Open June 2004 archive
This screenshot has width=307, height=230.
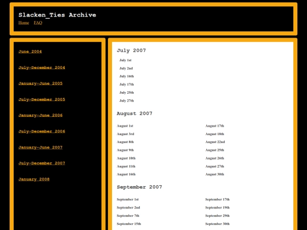(30, 52)
